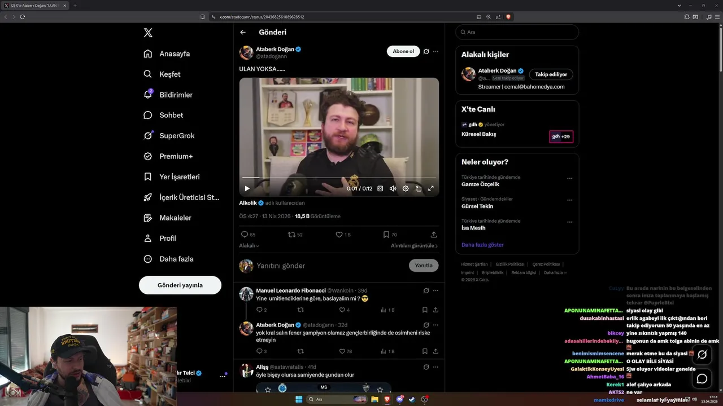
Task: Click the Takip ediliyor button
Action: pyautogui.click(x=551, y=74)
